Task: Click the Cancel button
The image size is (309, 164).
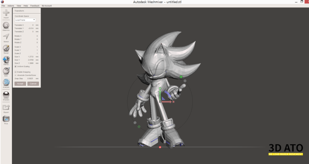Action: [33, 83]
